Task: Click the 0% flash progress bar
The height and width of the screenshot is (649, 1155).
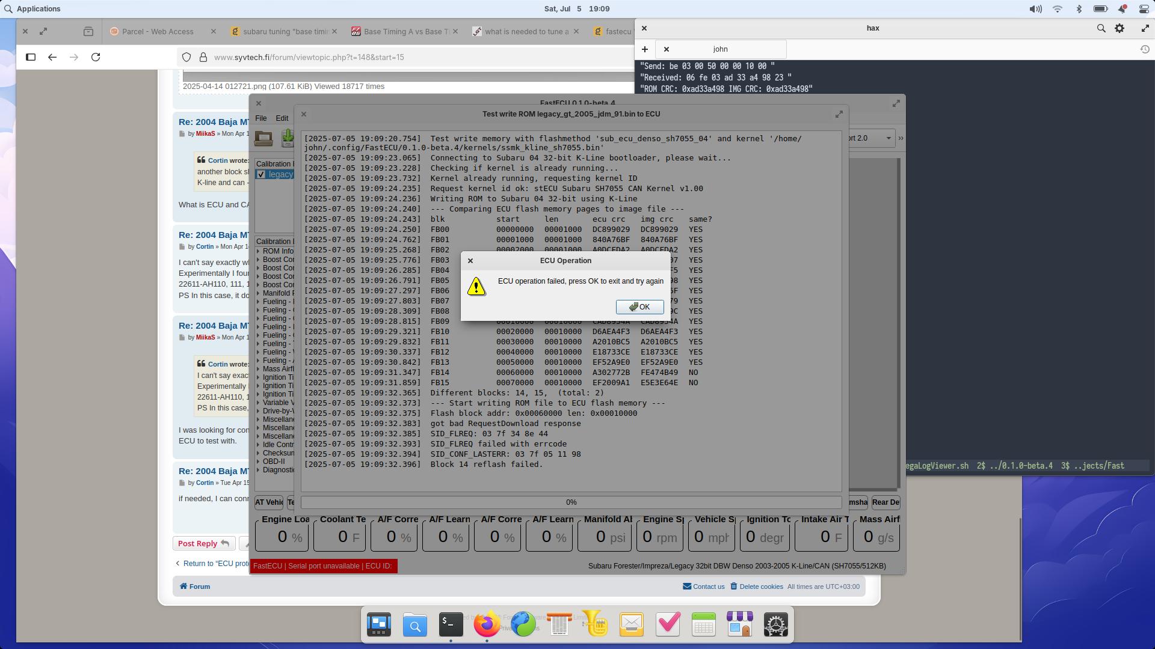Action: coord(571,502)
